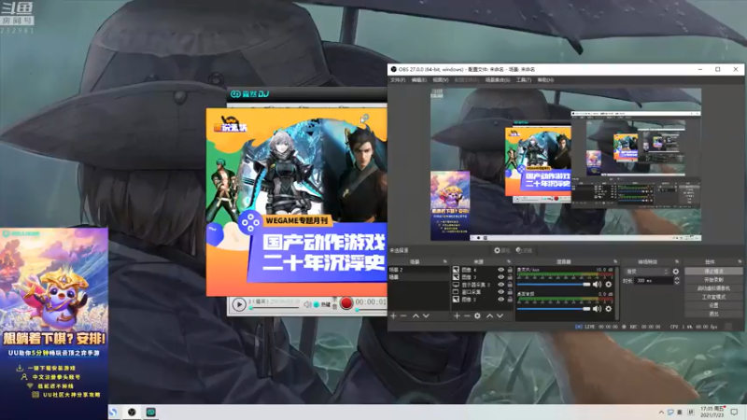
Task: Toggle the lock for source 显示器采集 2
Action: click(x=510, y=285)
